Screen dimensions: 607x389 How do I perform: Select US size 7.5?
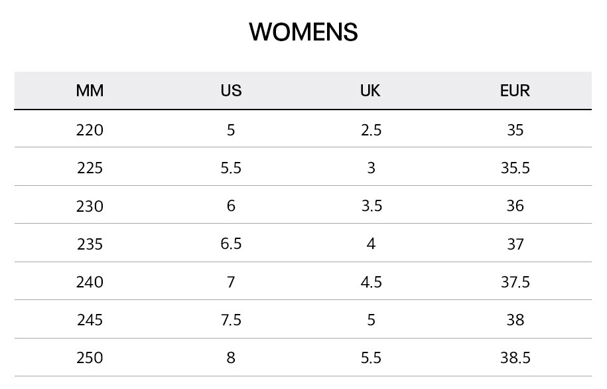(231, 320)
